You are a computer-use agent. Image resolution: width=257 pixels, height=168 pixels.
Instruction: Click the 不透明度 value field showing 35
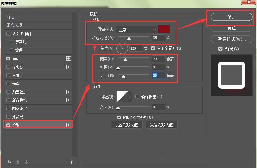tap(158, 38)
